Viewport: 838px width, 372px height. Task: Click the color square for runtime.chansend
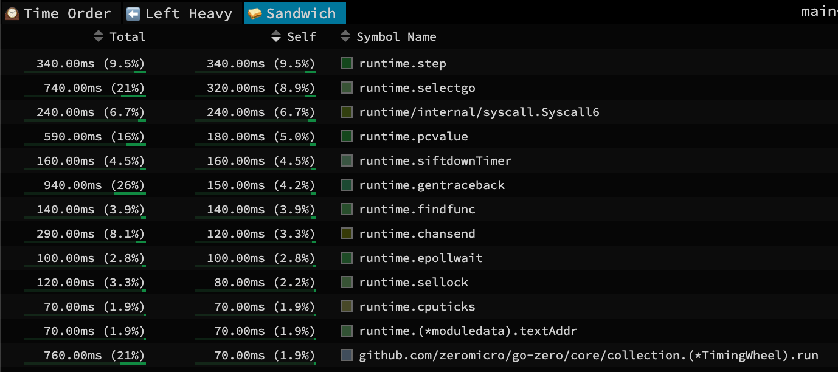point(347,233)
